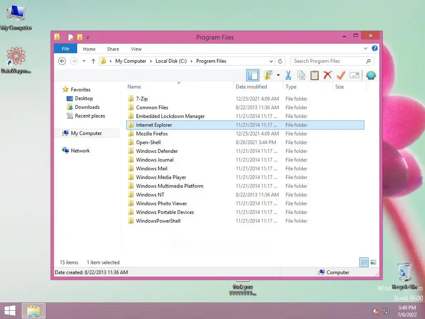Click the Properties icon in title bar quick access
This screenshot has width=425, height=319.
(x=71, y=37)
